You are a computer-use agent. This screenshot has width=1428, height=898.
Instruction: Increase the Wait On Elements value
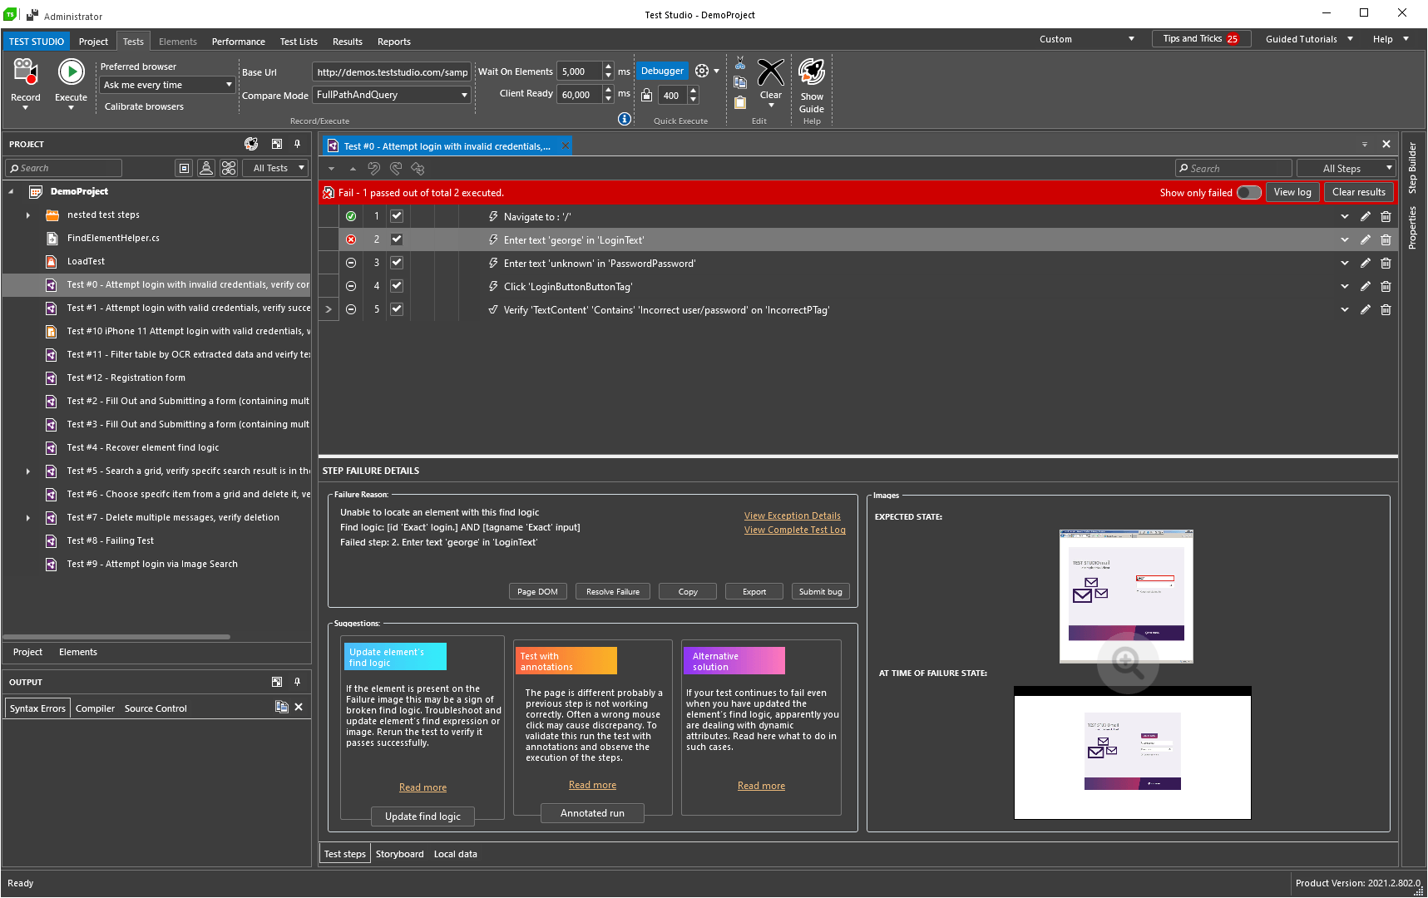[609, 67]
